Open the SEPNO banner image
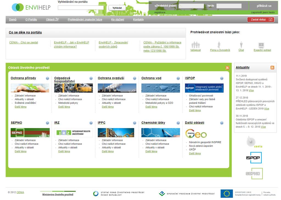The width and height of the screenshot is (281, 200). click(x=30, y=133)
